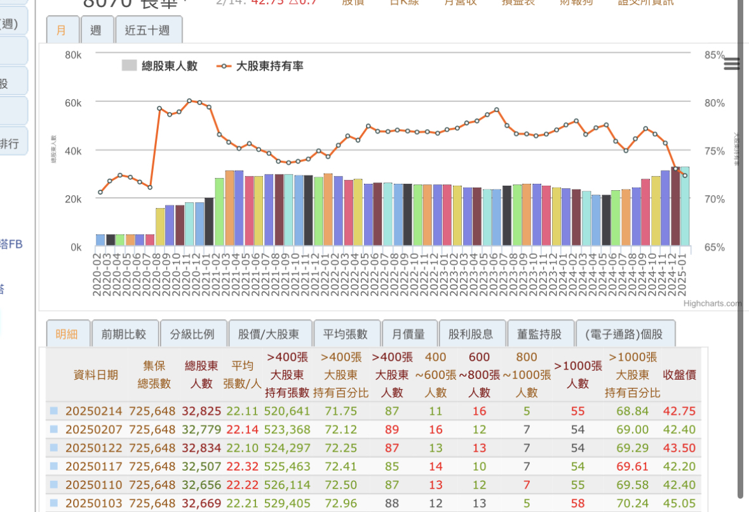Viewport: 749px width, 512px height.
Task: Click the blue square icon beside 20250207
Action: [x=54, y=429]
